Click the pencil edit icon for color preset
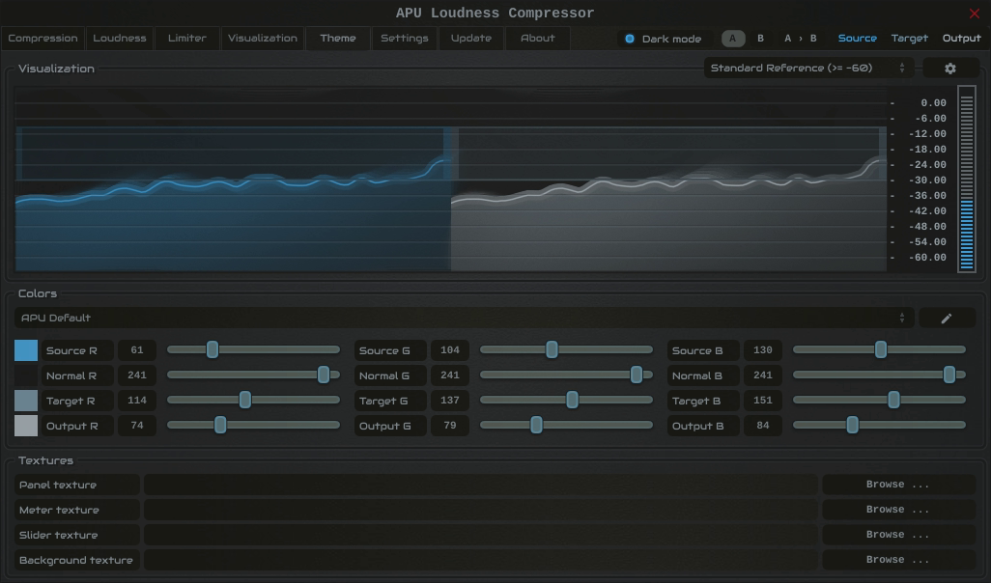The image size is (991, 583). pyautogui.click(x=947, y=319)
